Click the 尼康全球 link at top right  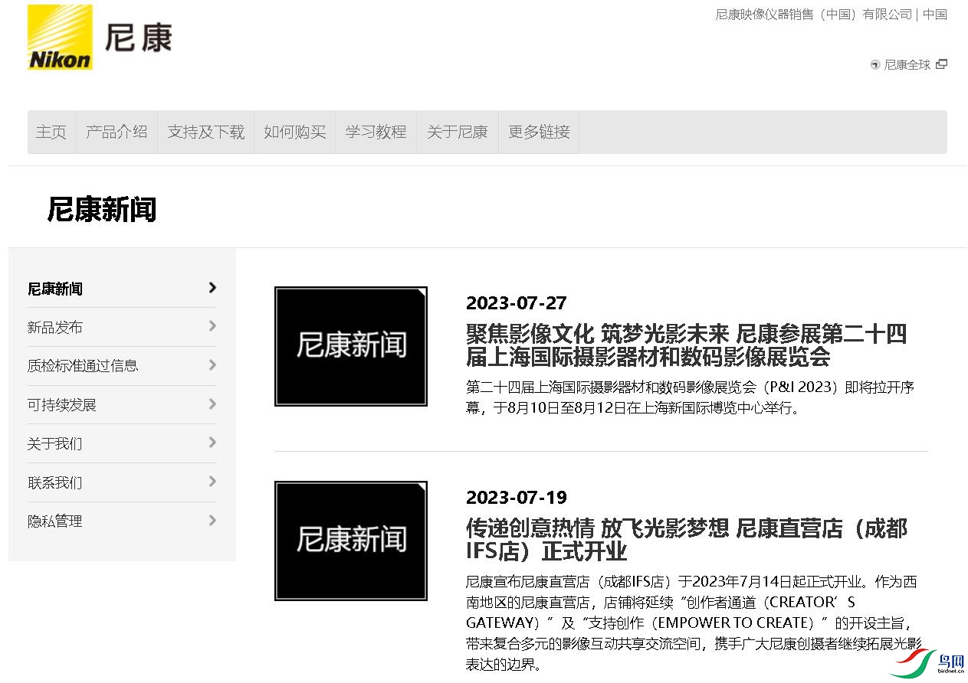click(907, 65)
